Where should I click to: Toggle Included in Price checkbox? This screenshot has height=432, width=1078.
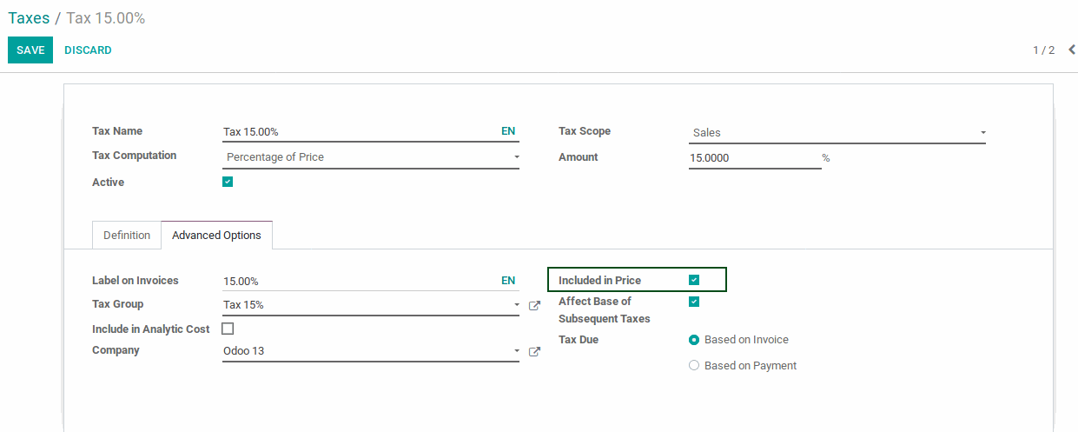click(x=694, y=280)
